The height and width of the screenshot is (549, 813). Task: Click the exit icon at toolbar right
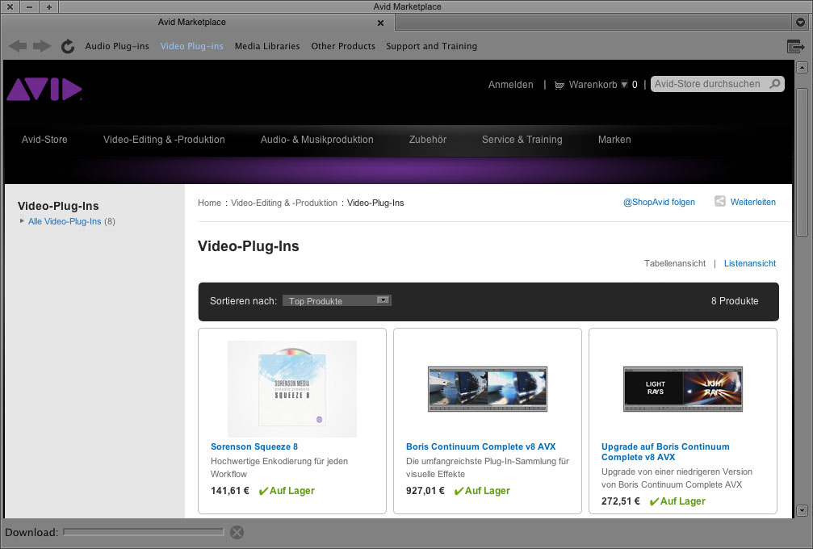tap(795, 46)
